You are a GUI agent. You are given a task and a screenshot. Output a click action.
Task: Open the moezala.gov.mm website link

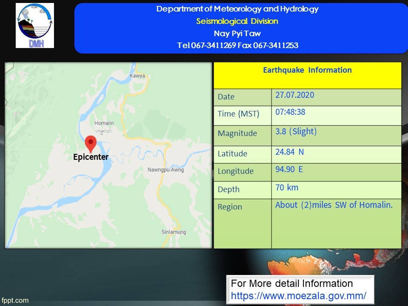pyautogui.click(x=298, y=295)
